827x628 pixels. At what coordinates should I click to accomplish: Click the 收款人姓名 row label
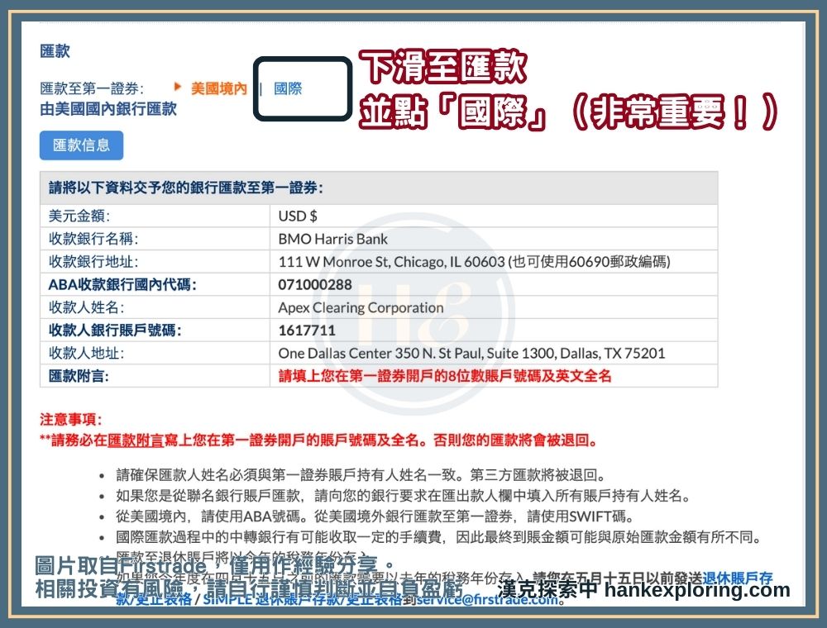coord(87,307)
